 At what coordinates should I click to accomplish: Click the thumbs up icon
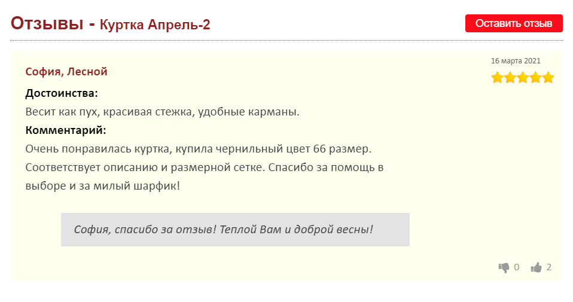(x=536, y=267)
